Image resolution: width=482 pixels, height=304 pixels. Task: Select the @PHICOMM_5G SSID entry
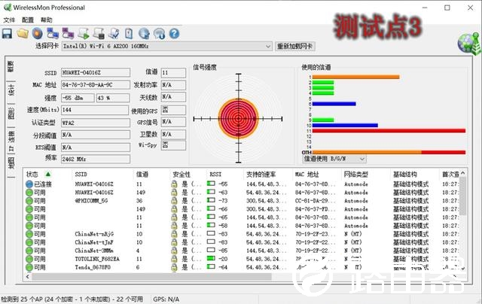91,201
